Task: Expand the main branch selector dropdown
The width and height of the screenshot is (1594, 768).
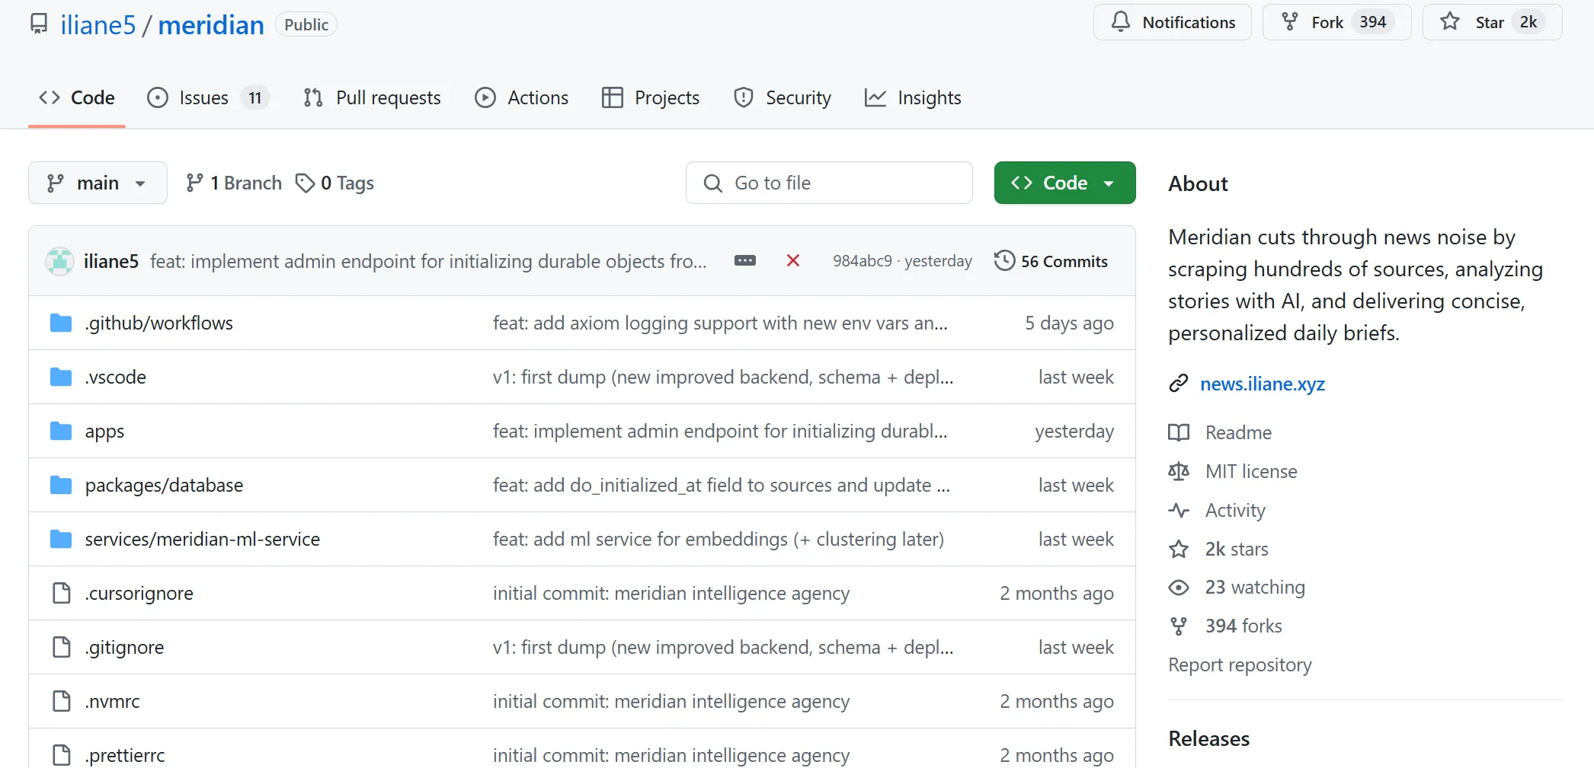Action: tap(98, 183)
